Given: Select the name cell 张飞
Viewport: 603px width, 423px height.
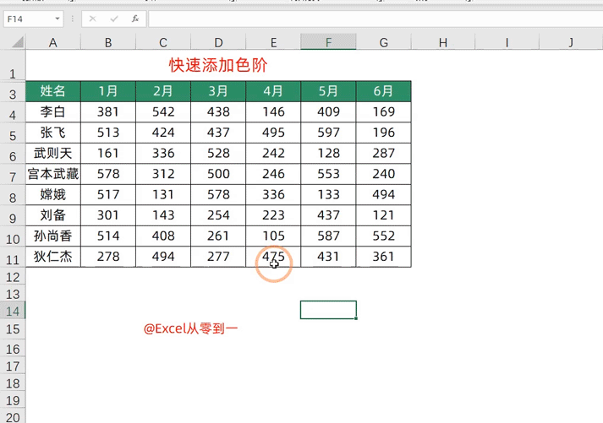Looking at the screenshot, I should [53, 133].
